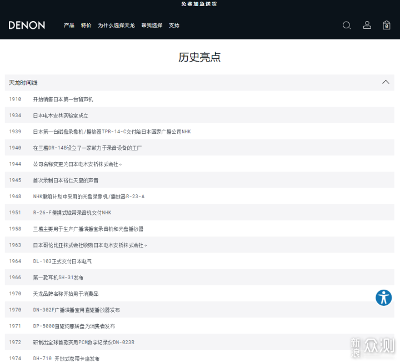Viewport: 400px width, 363px height.
Task: Click the 免费加急送货 banner text
Action: (x=199, y=4)
